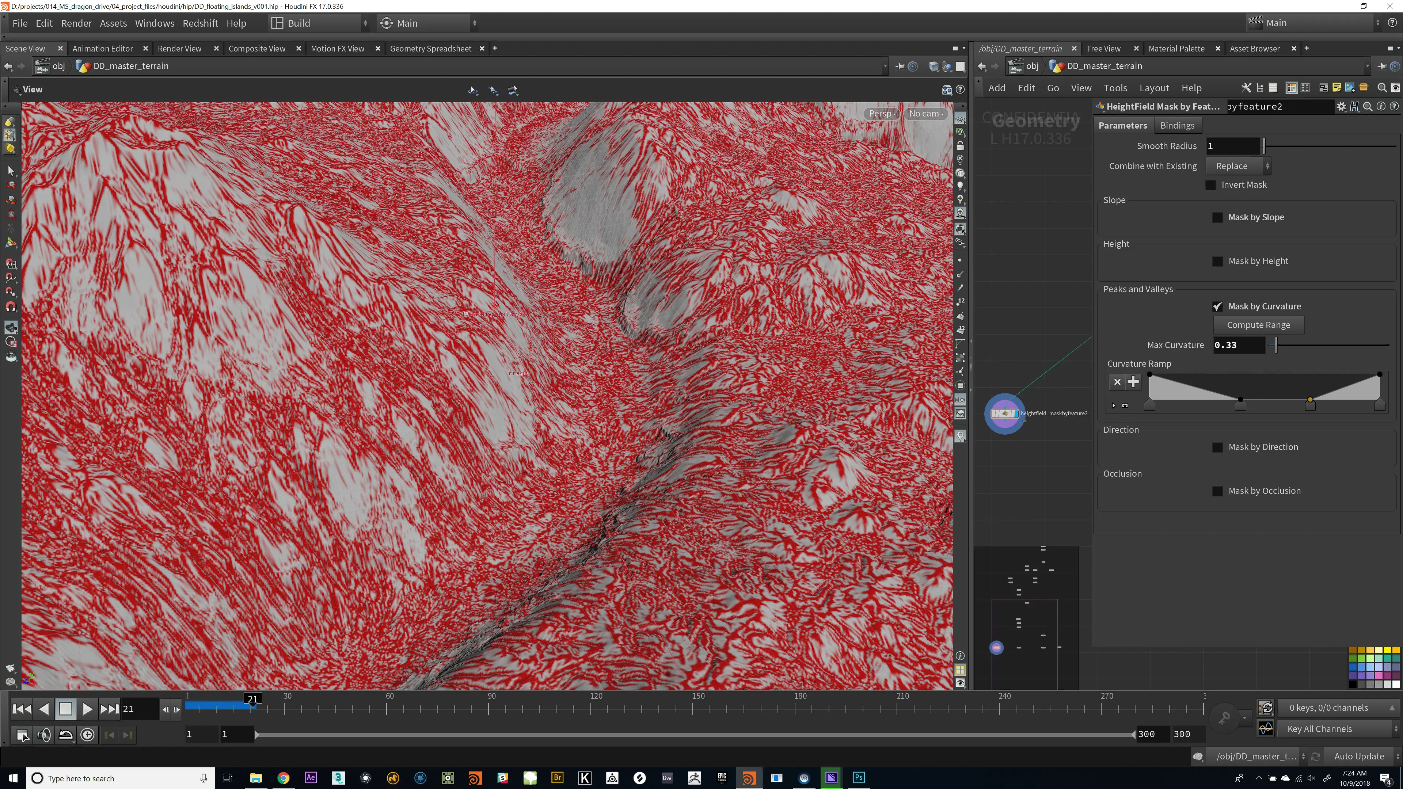Select the heightfield_maskbyfeature2 node
1403x789 pixels.
point(1005,414)
